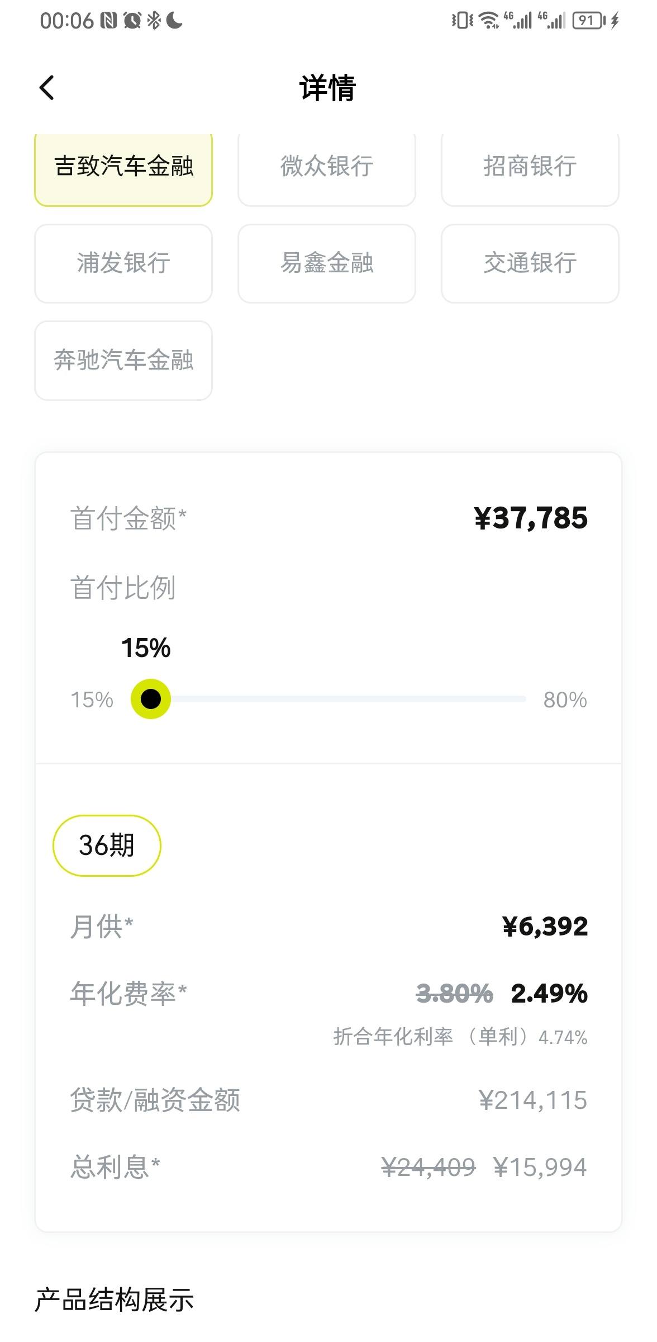This screenshot has width=657, height=1342.
Task: Tap the vibrate mode status icon
Action: [x=462, y=21]
